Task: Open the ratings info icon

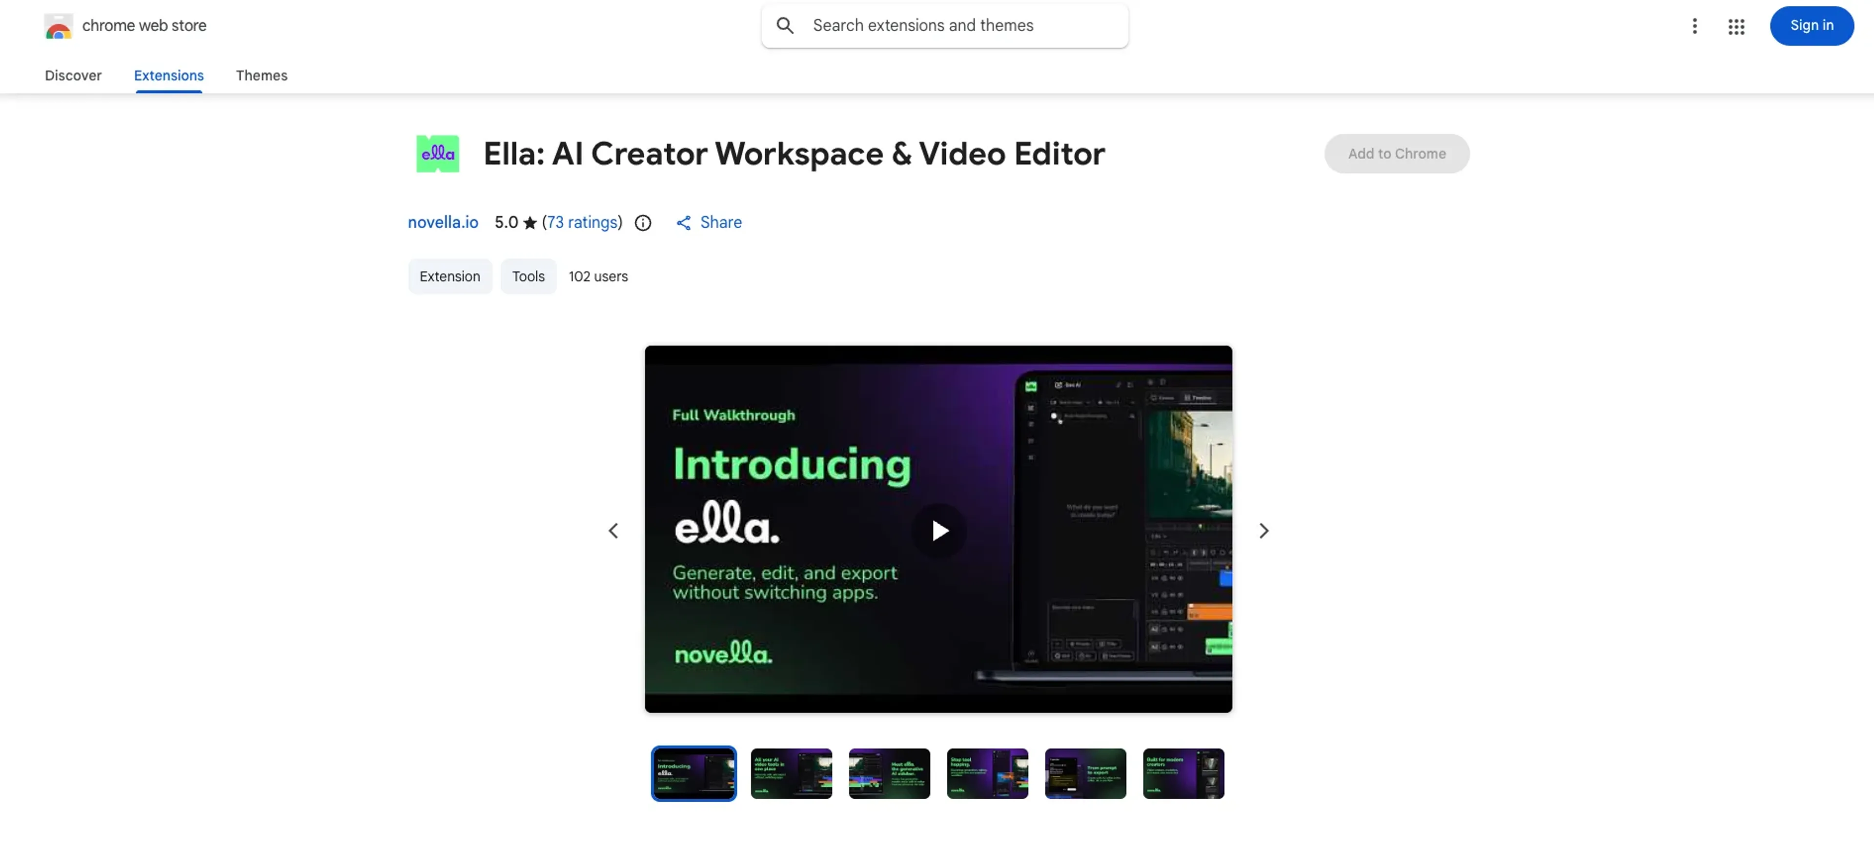Action: (x=642, y=223)
